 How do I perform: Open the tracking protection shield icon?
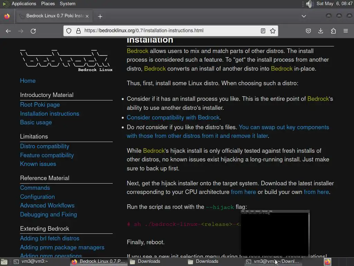click(69, 31)
